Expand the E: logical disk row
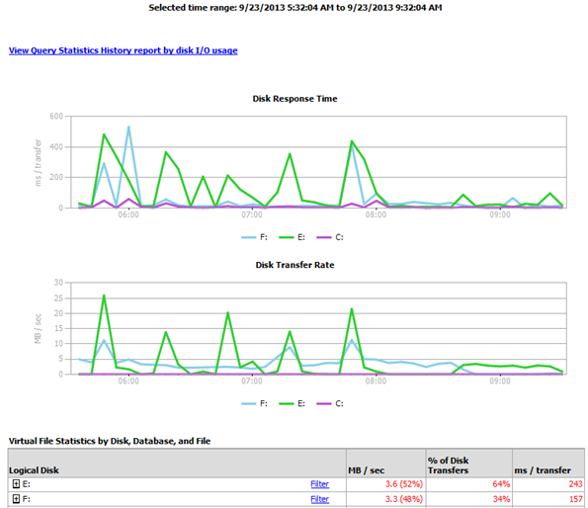The height and width of the screenshot is (508, 588). 16,484
